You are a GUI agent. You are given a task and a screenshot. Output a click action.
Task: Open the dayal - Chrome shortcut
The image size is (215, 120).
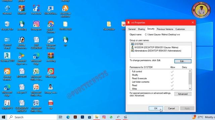pyautogui.click(x=51, y=27)
